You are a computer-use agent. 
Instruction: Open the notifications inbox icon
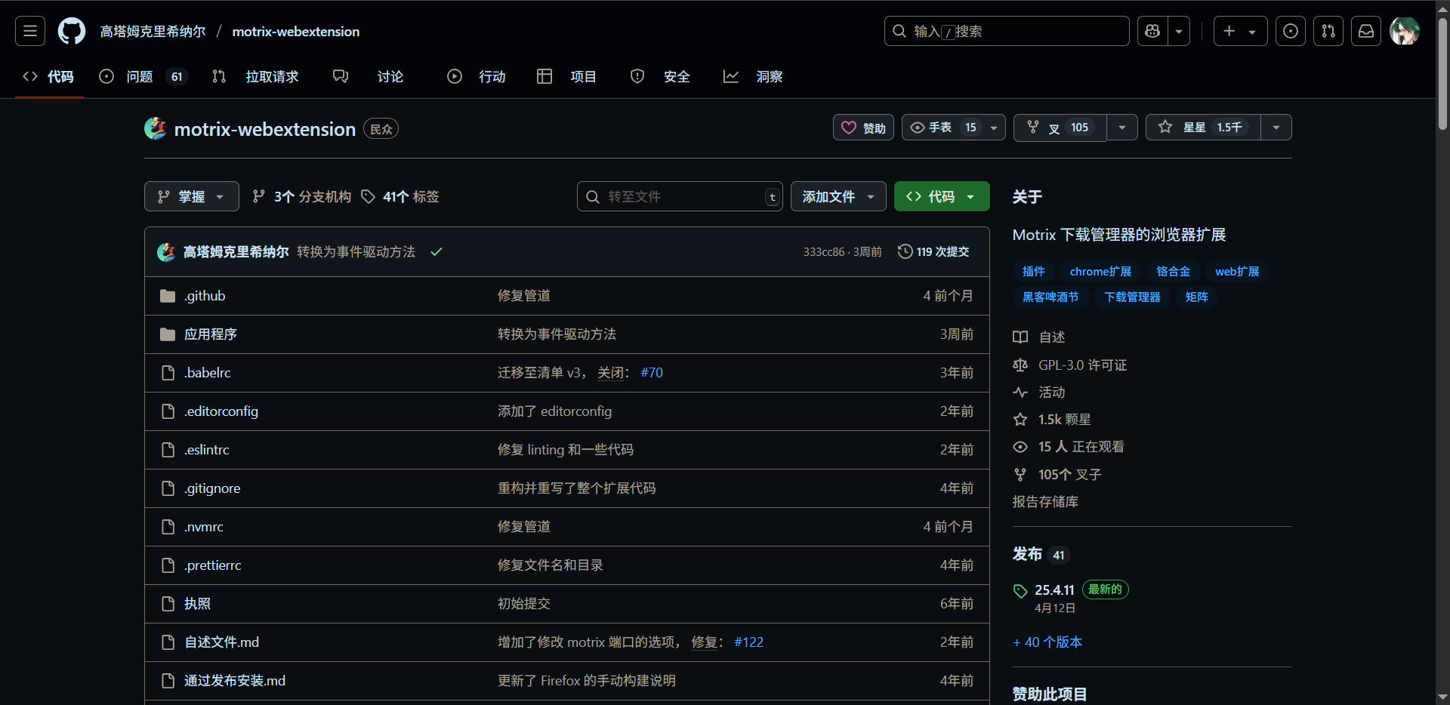click(1366, 31)
